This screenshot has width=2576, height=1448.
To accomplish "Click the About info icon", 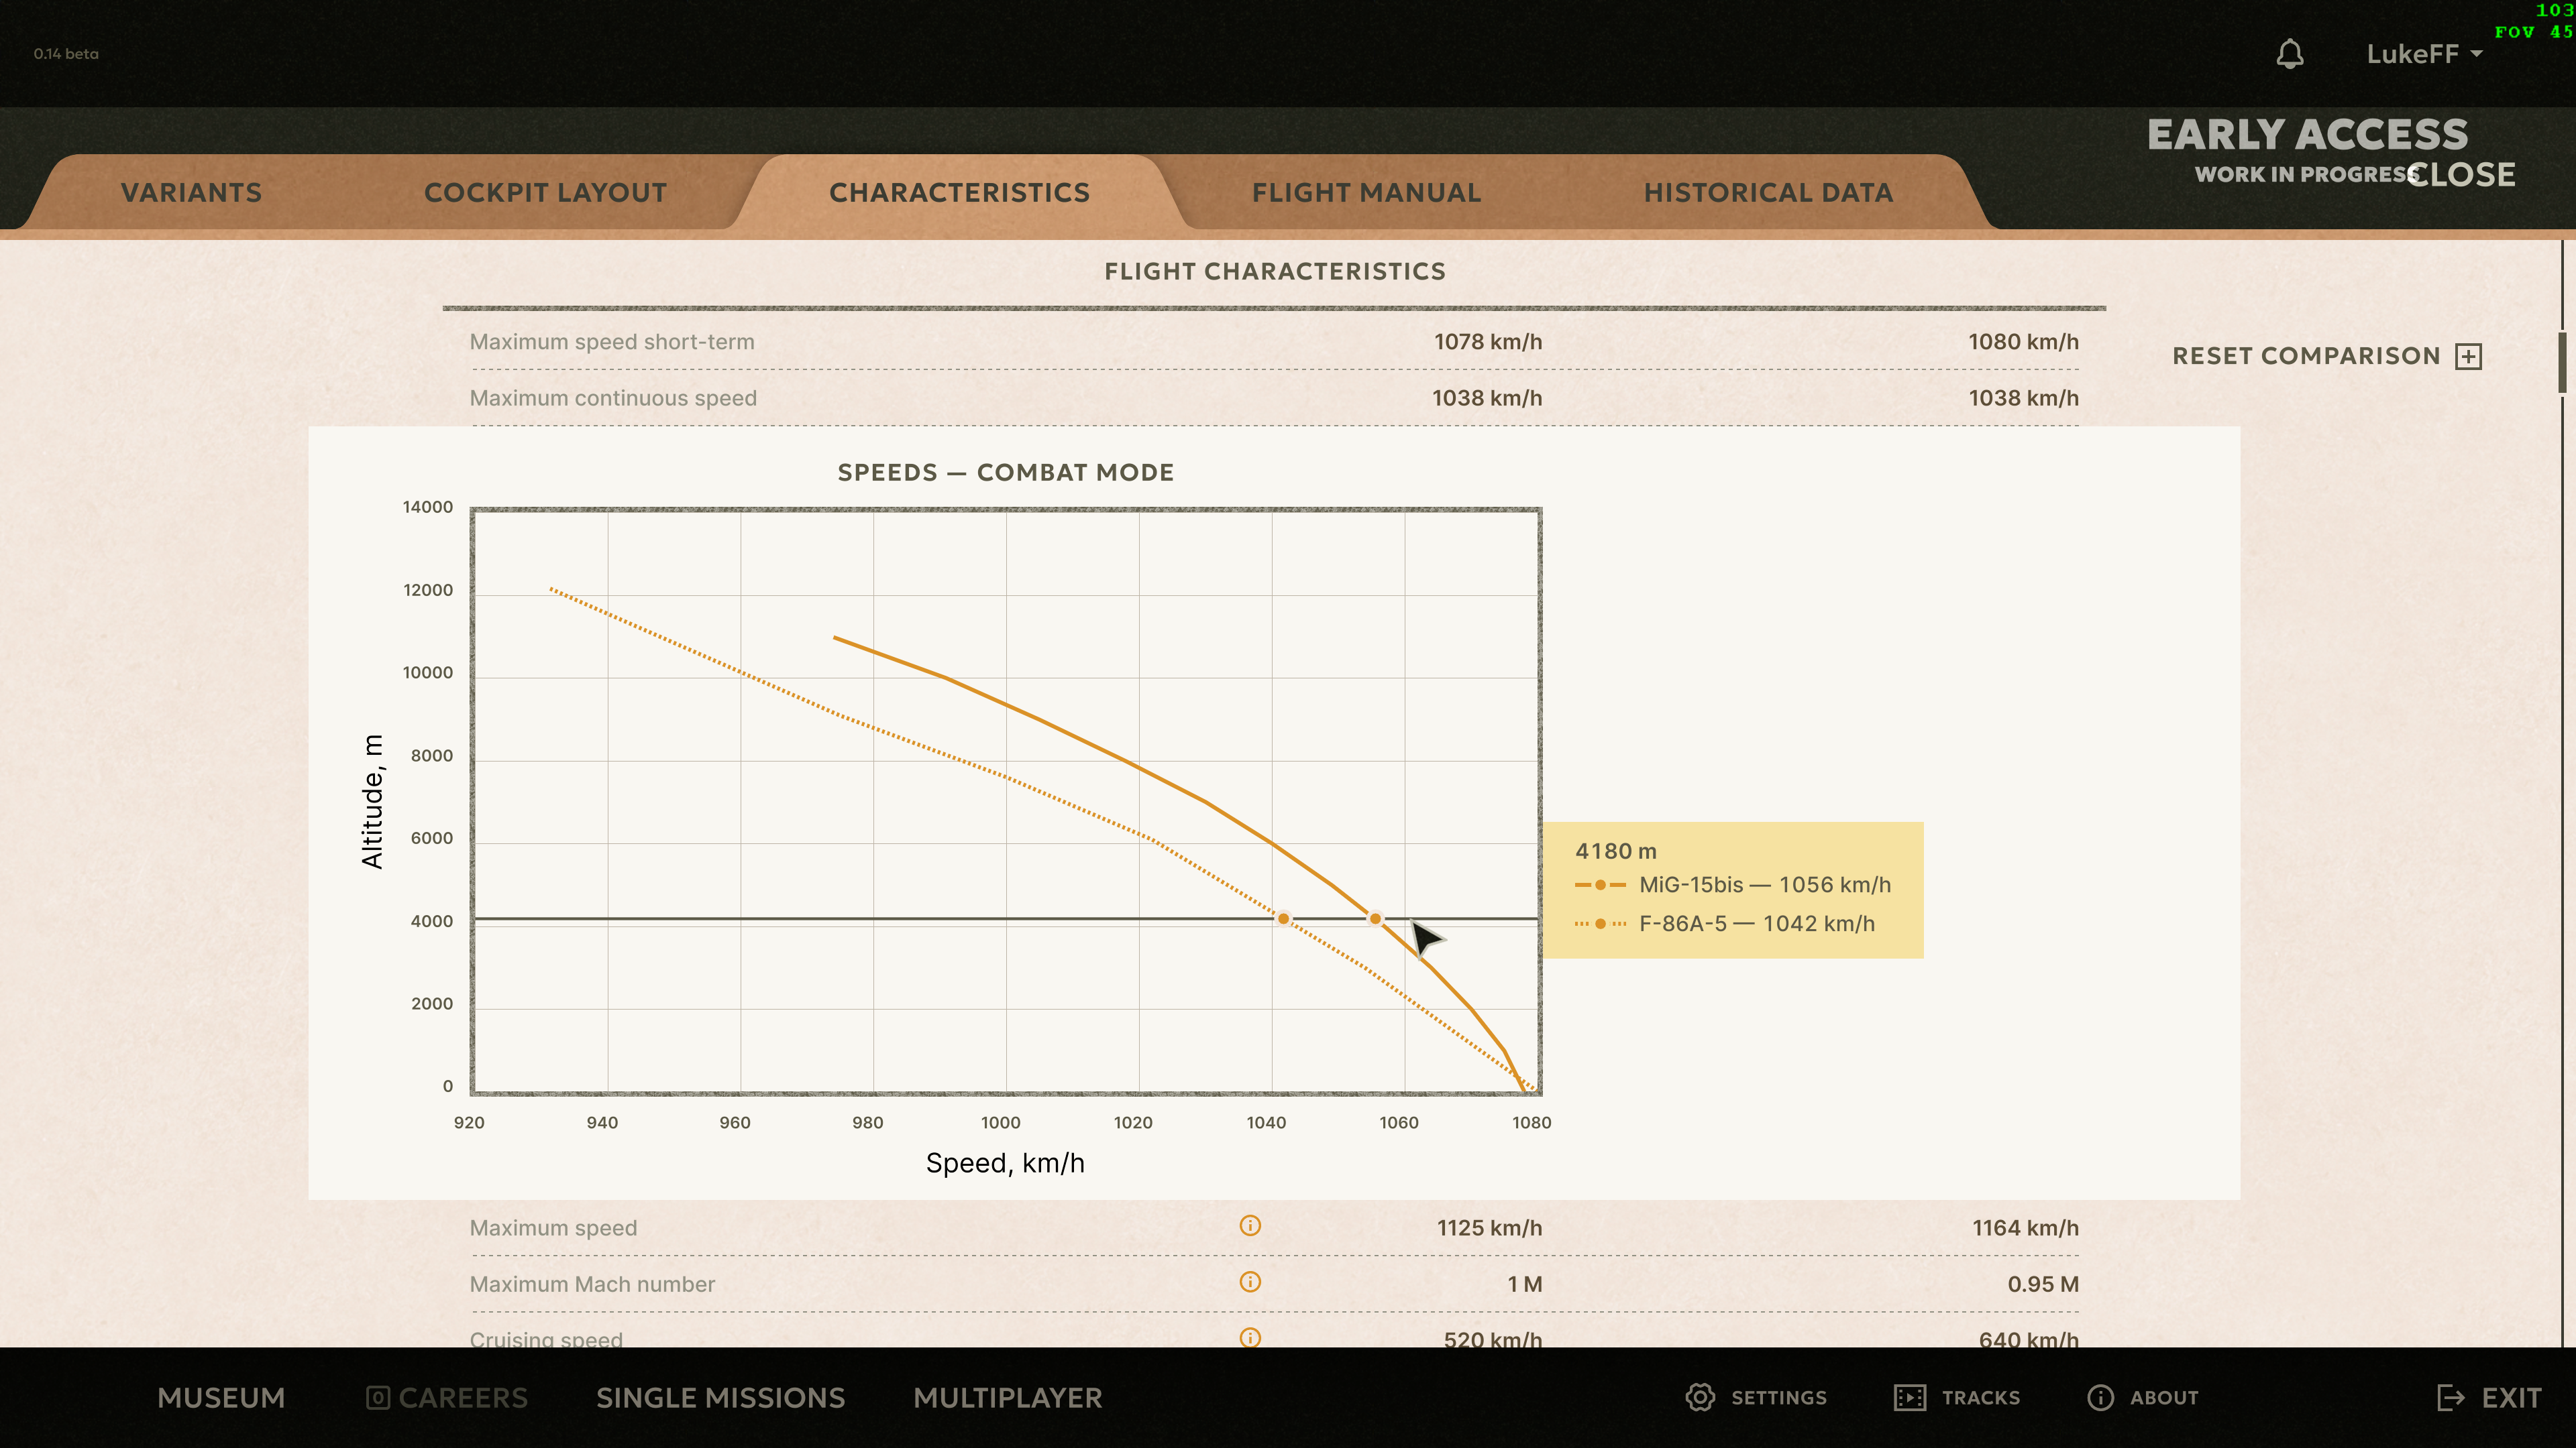I will click(2100, 1397).
